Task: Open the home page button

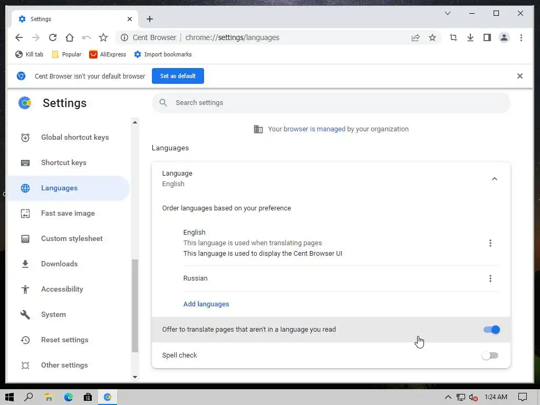Action: pyautogui.click(x=70, y=37)
